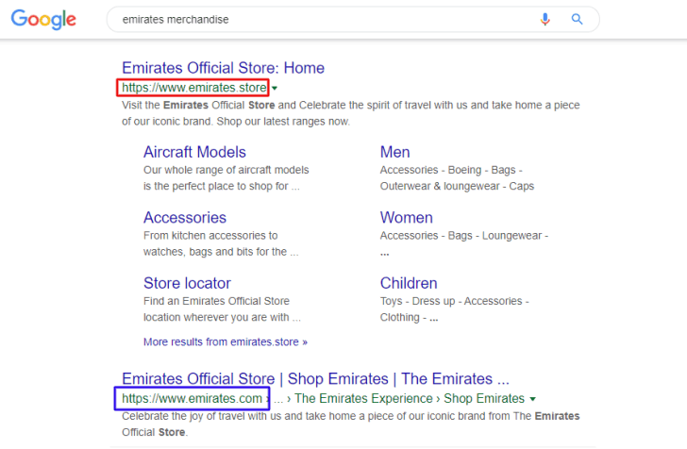Click the https://www.emirates.com URL
The width and height of the screenshot is (687, 449).
pos(192,398)
